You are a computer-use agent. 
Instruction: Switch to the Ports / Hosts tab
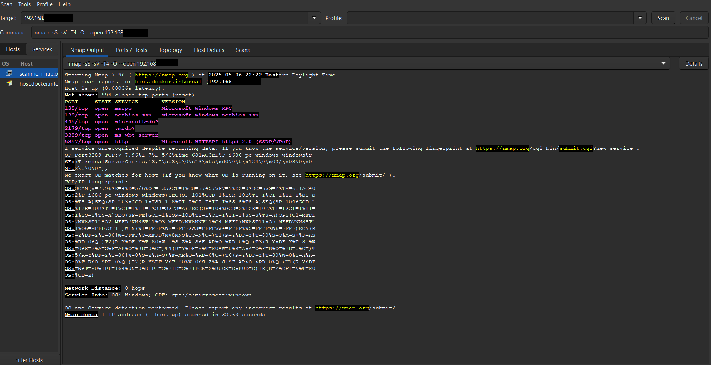click(x=131, y=50)
